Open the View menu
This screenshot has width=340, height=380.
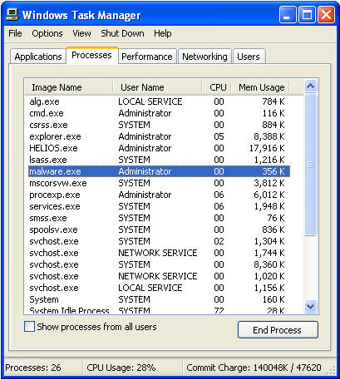(x=81, y=33)
